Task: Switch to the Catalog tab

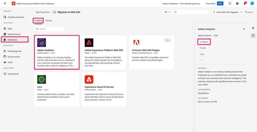Action: tap(48, 21)
